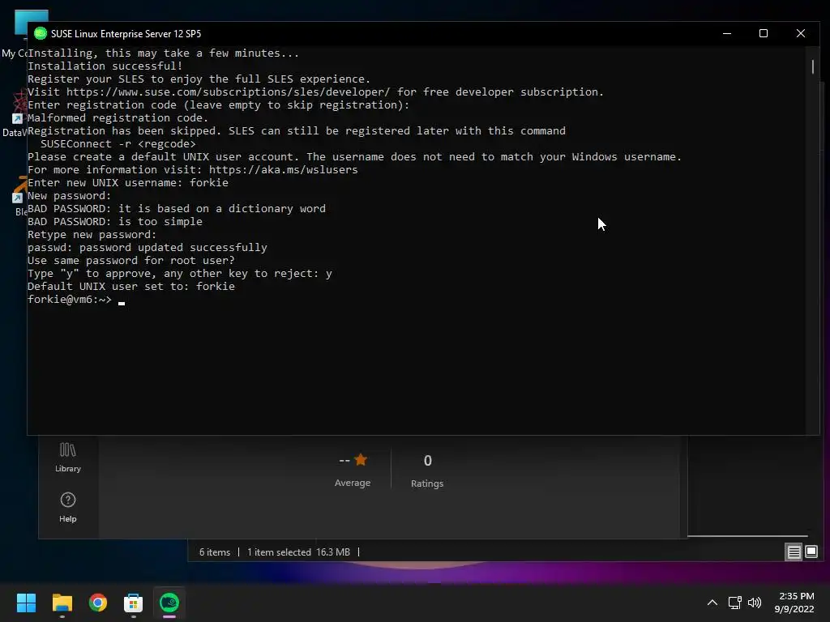The image size is (830, 622).
Task: Click '1 item selected 16.3 MB' status text
Action: click(298, 552)
